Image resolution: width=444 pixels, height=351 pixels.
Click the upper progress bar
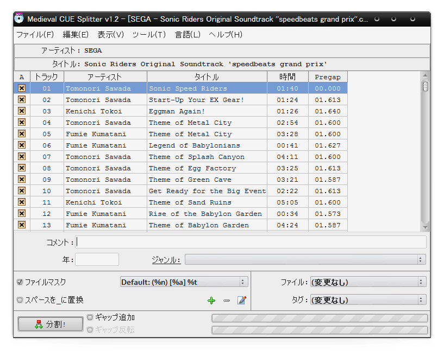(320, 318)
